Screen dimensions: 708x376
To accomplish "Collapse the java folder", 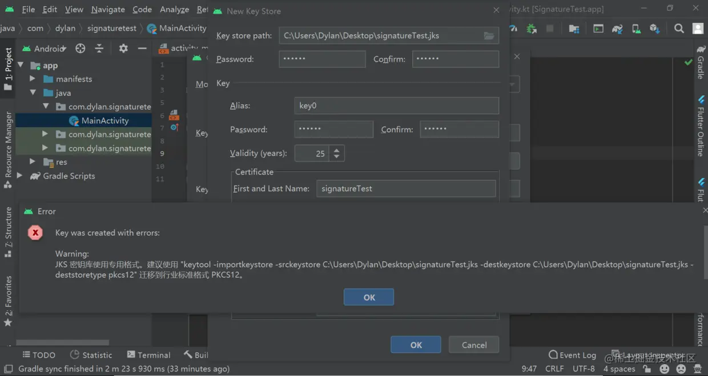I will coord(33,92).
